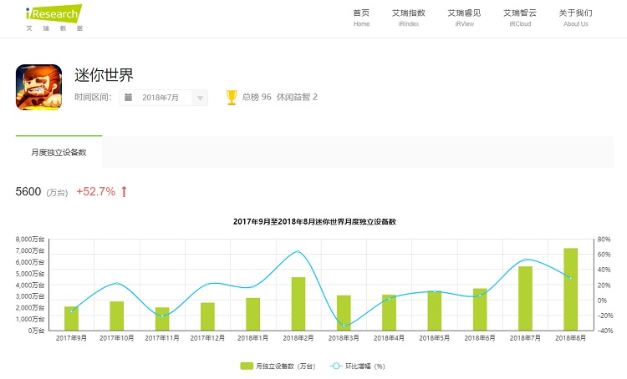
Task: Click the 2018年1月 green bar
Action: 252,314
